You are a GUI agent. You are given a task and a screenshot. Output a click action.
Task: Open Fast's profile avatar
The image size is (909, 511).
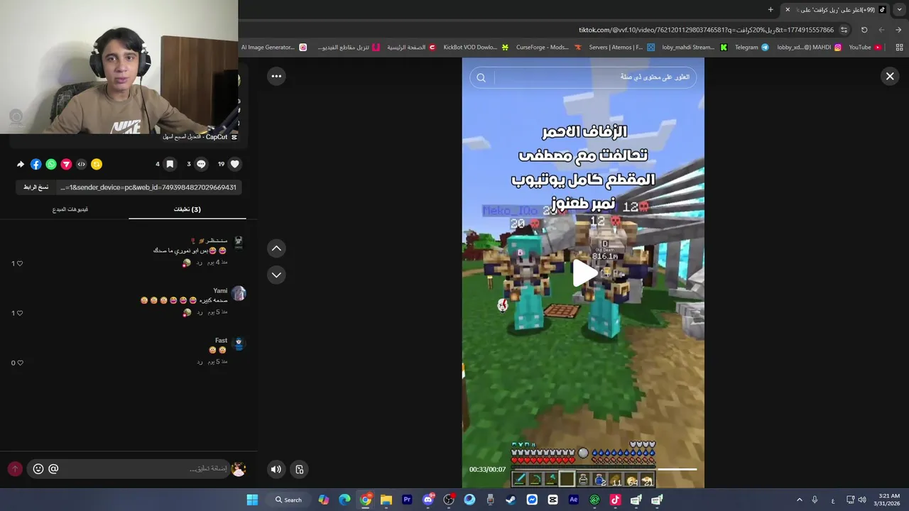[239, 344]
